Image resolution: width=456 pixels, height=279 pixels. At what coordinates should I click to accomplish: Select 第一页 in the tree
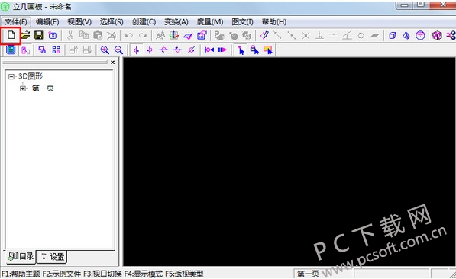click(43, 88)
